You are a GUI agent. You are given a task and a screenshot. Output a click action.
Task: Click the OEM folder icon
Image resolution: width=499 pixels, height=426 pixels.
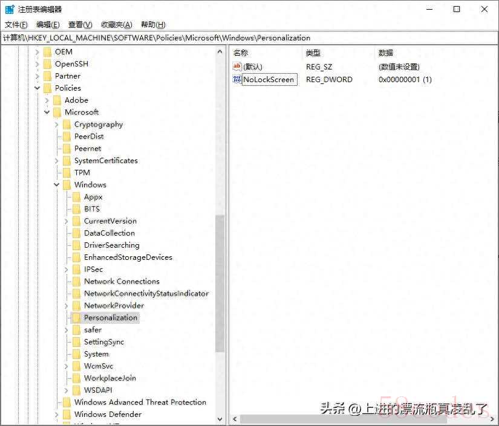47,52
